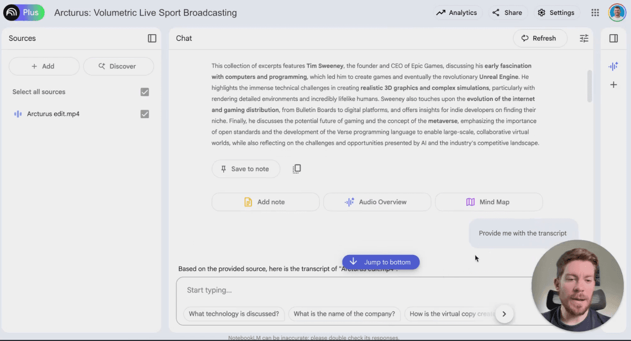Focus the Start typing input field
The image size is (631, 341).
coord(354,290)
